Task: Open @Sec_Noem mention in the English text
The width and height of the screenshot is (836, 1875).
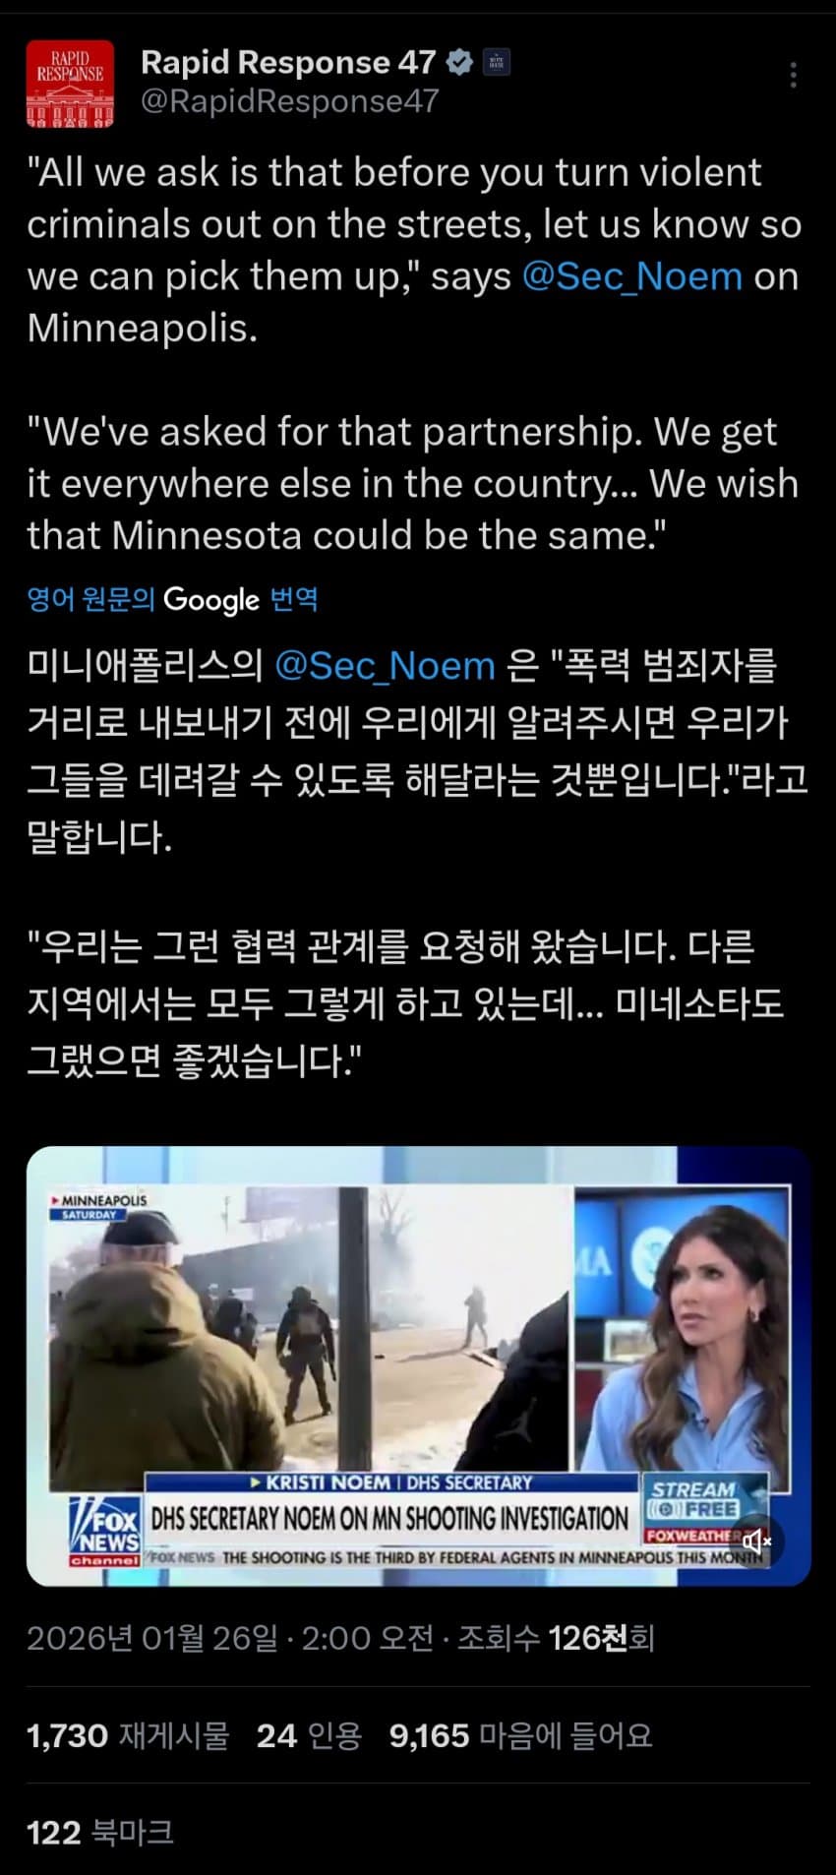Action: point(631,276)
